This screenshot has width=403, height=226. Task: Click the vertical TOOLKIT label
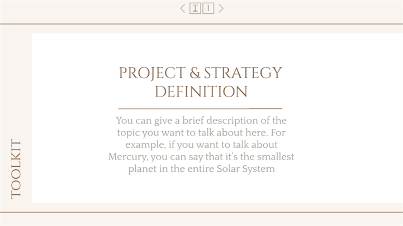tap(16, 169)
